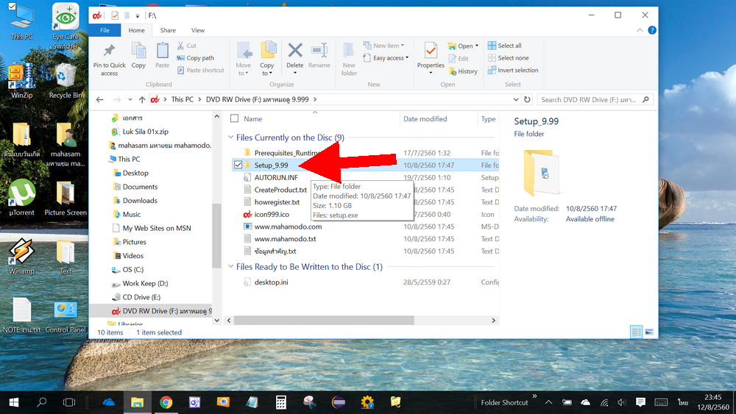Click the Delete red X icon
Viewport: 736px width, 414px height.
pyautogui.click(x=295, y=51)
